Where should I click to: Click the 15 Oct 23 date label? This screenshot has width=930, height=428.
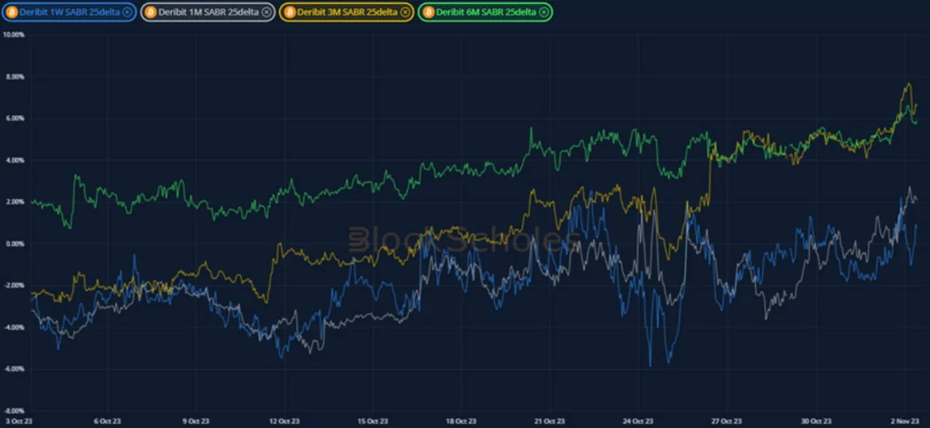(372, 421)
